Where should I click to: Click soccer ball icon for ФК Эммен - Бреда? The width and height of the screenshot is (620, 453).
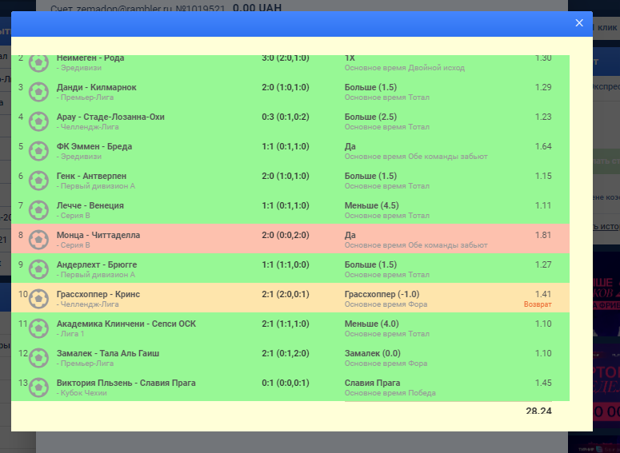pos(38,151)
